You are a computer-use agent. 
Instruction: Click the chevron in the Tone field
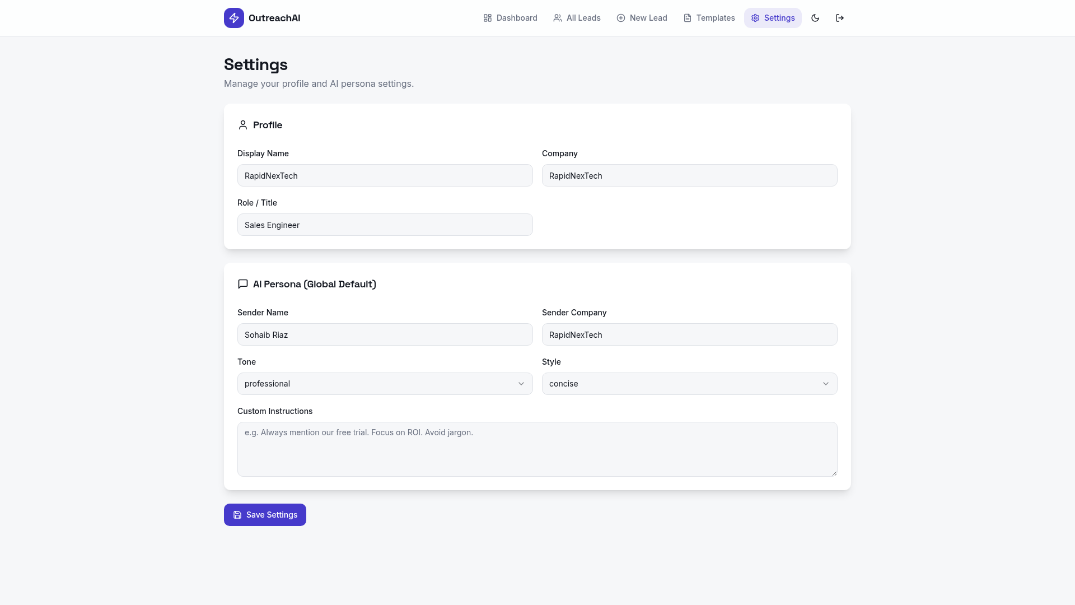click(x=521, y=384)
